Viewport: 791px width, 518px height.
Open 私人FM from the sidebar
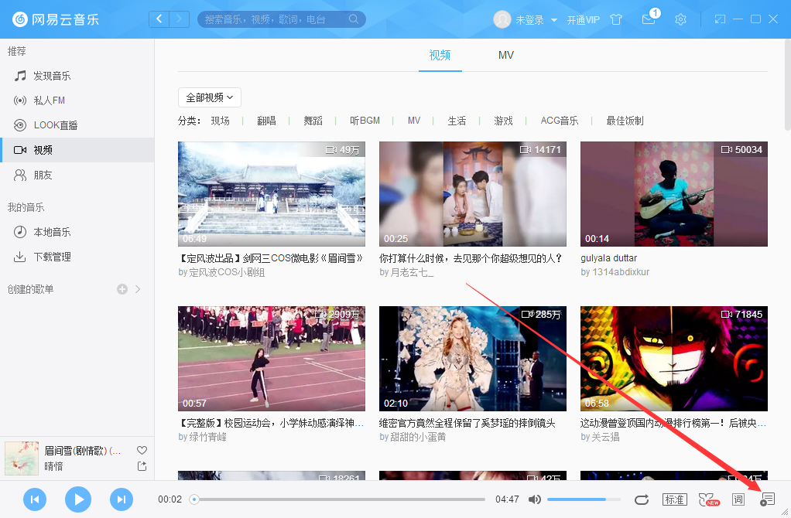46,99
